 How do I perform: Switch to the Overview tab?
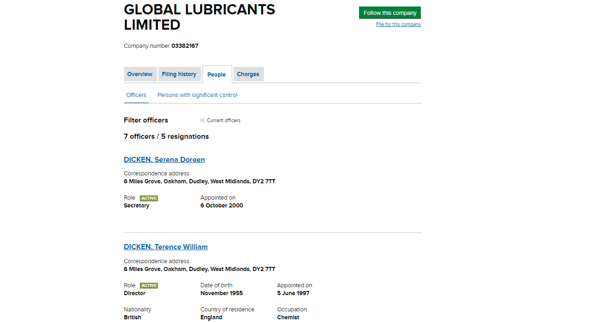point(140,74)
